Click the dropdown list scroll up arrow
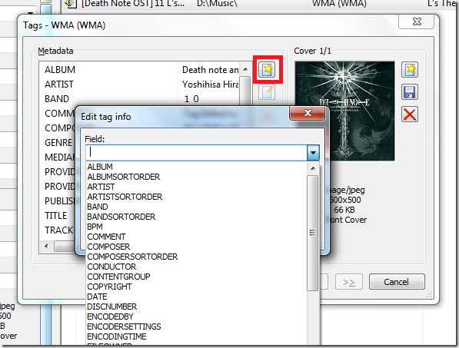Screen dimensions: 459x348 coord(313,168)
